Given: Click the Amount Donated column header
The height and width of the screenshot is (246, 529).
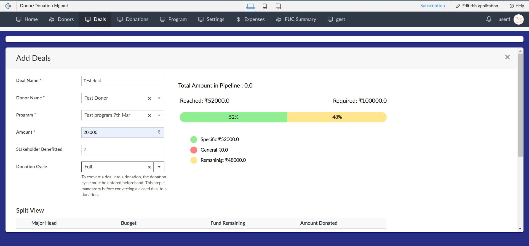Looking at the screenshot, I should (x=319, y=223).
